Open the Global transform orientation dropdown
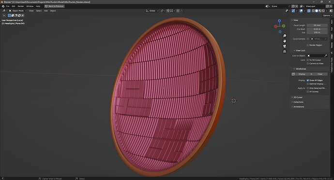The height and width of the screenshot is (180, 334). pos(152,11)
